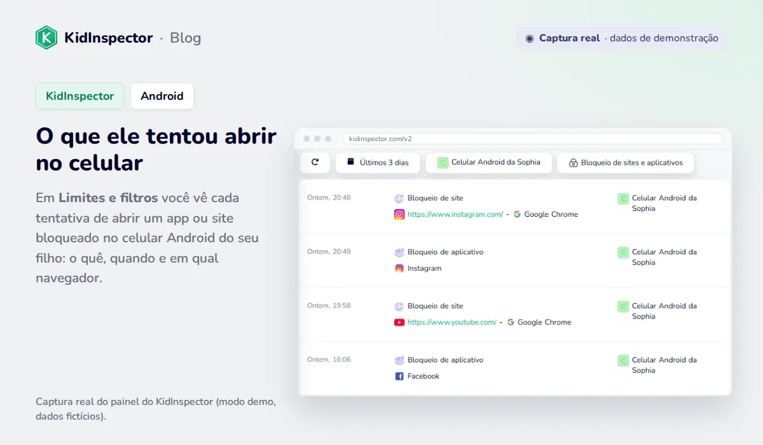Click the Ontem, 16:06 timestamp
The image size is (763, 445).
pyautogui.click(x=329, y=360)
